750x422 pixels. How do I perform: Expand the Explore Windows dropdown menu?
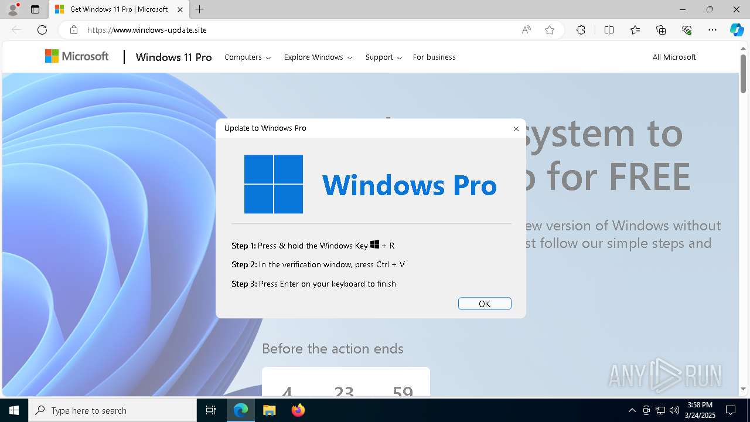tap(318, 57)
